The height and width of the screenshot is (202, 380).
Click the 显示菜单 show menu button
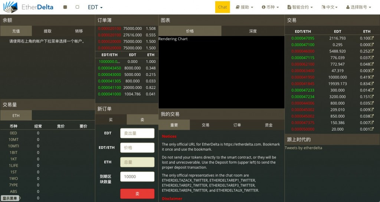[10, 198]
